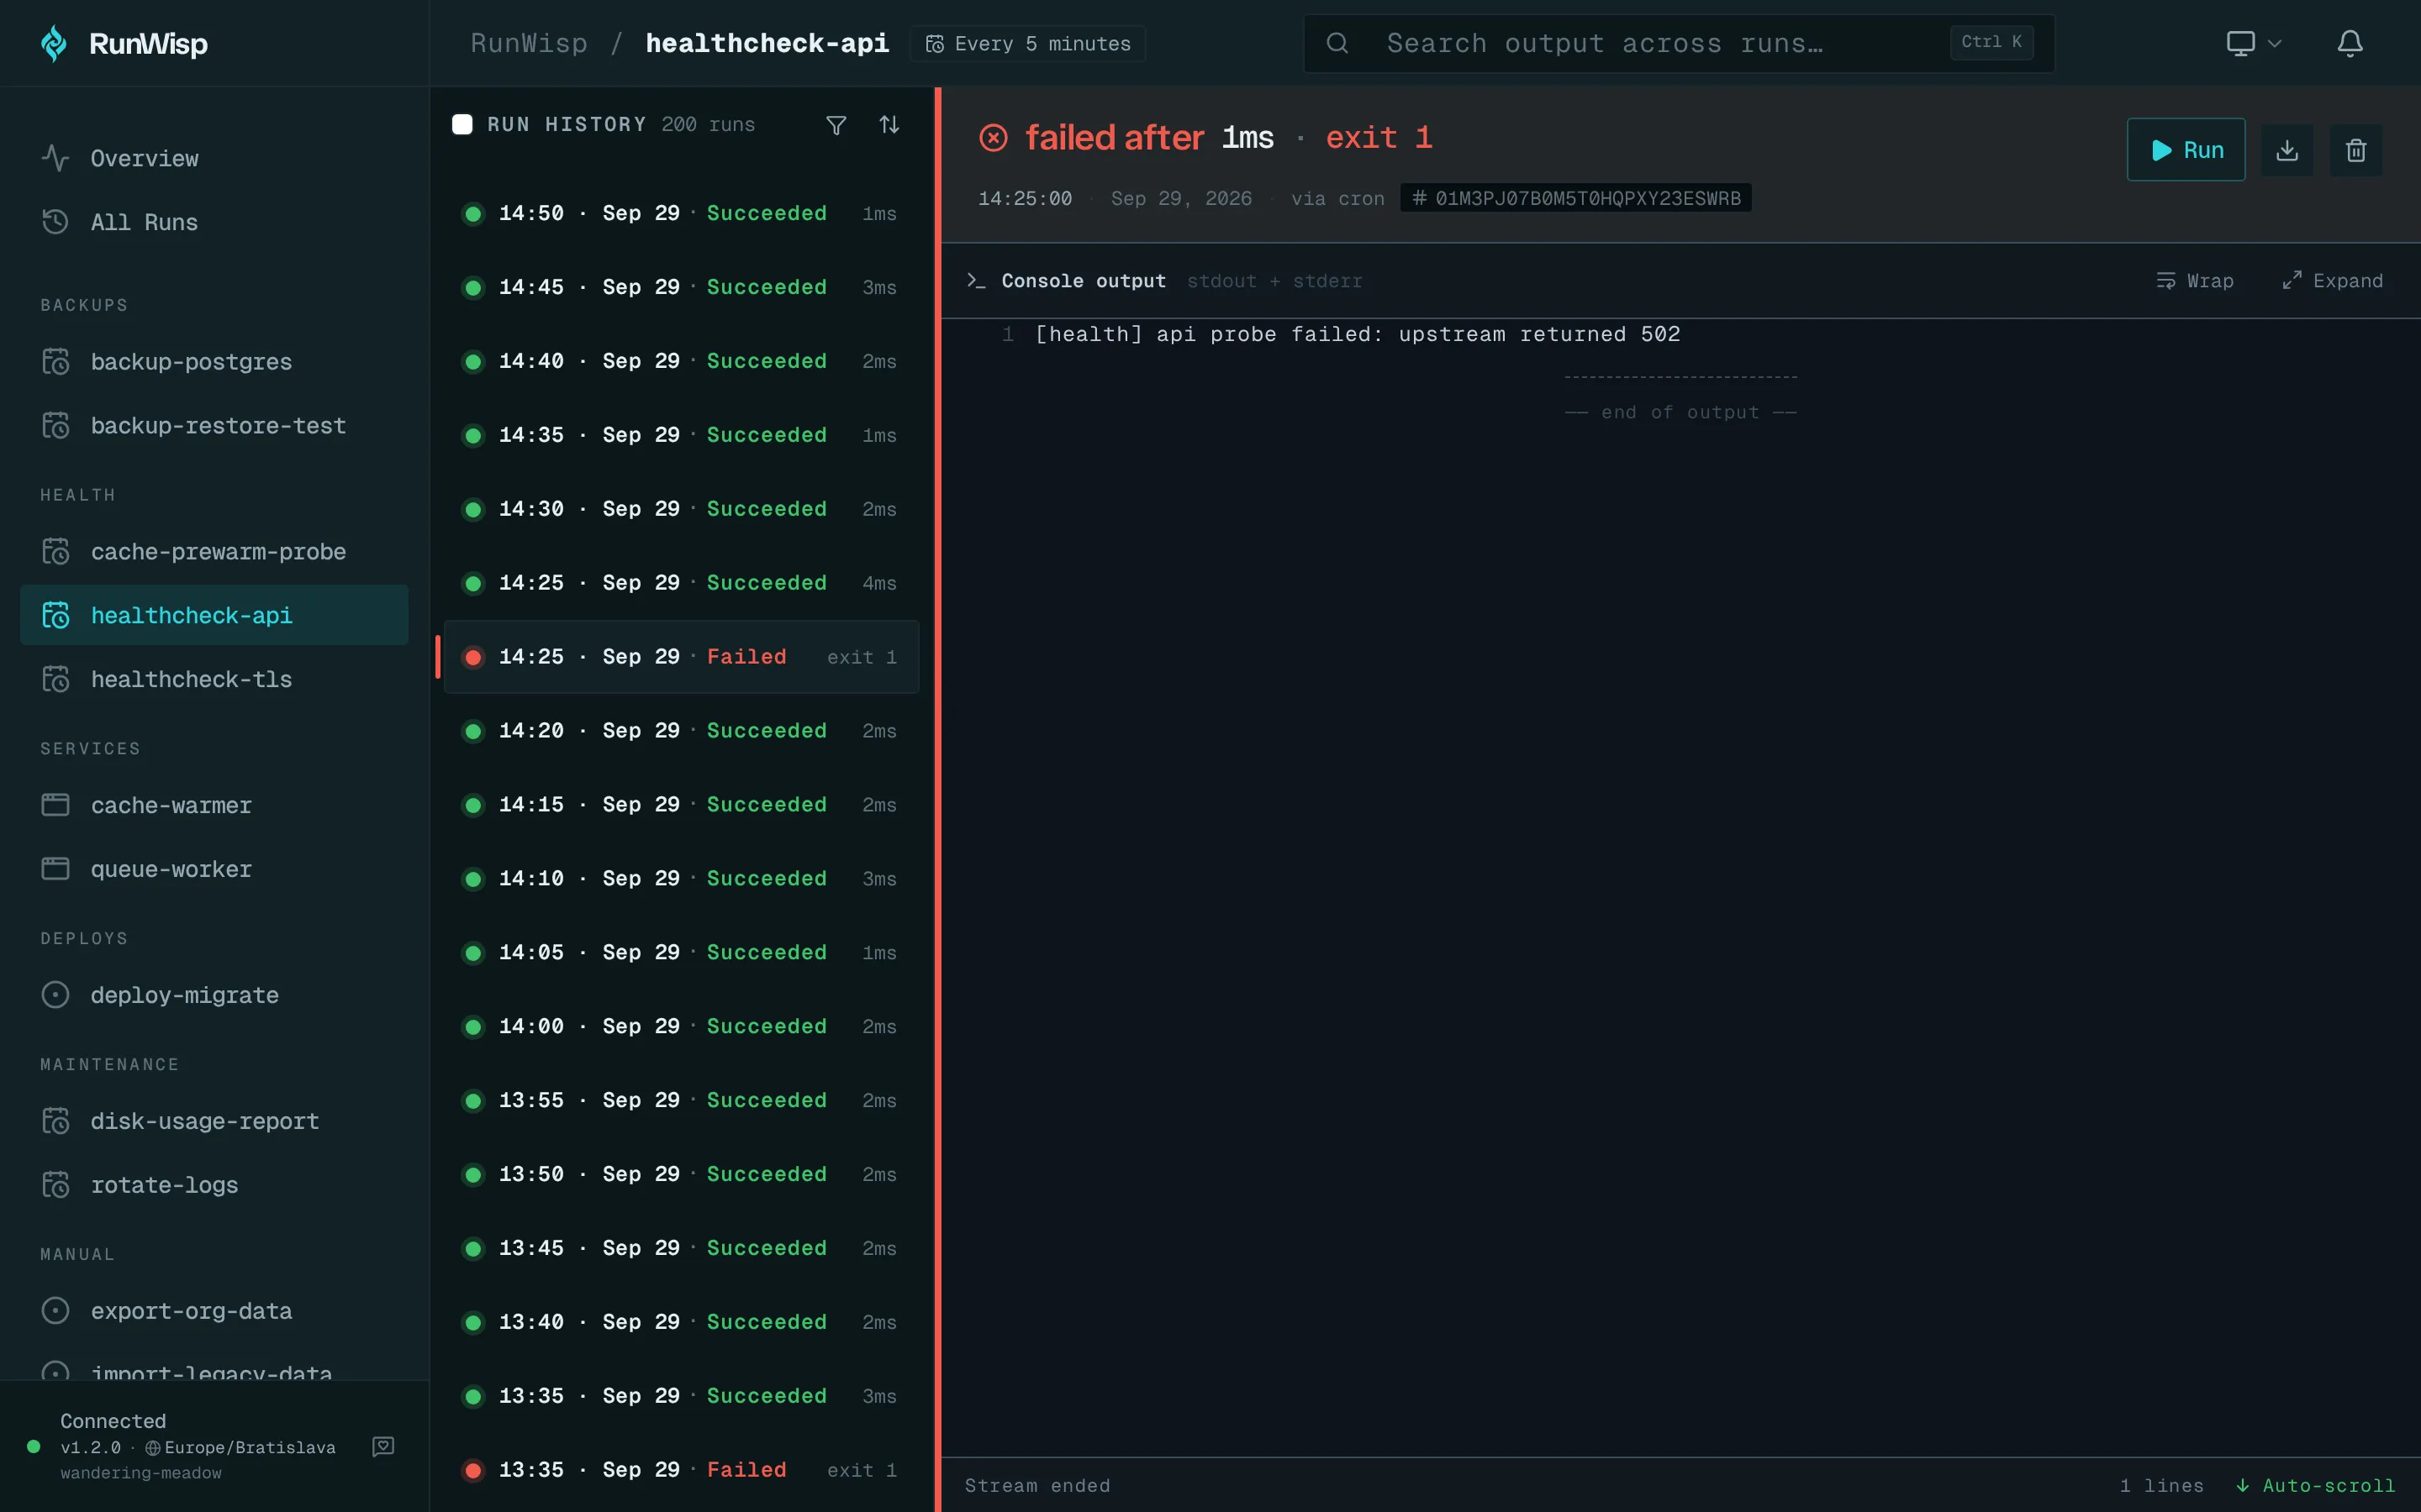Click the disk-usage-report schedule icon

click(x=56, y=1121)
